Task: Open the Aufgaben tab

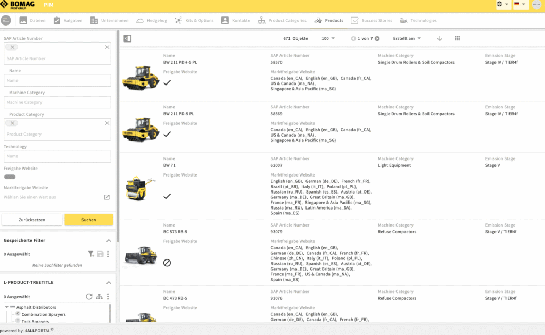Action: click(68, 21)
